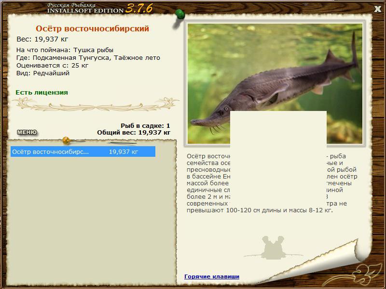
Task: Click the location Подкаменная Тунгуска line
Action: tap(88, 58)
